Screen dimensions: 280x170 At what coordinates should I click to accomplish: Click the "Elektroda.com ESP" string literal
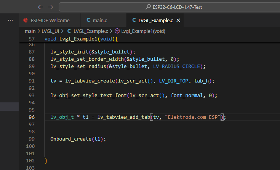point(193,117)
